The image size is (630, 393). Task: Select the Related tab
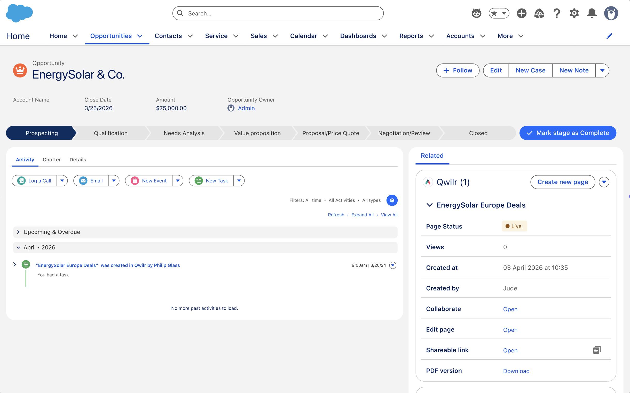[x=432, y=156]
